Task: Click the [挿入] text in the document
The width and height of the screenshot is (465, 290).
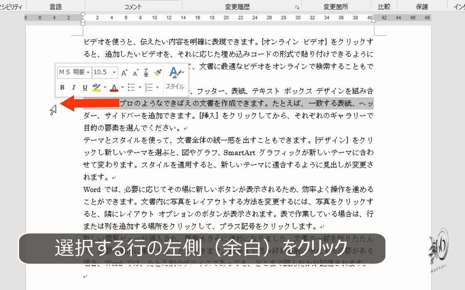Action: coord(209,116)
